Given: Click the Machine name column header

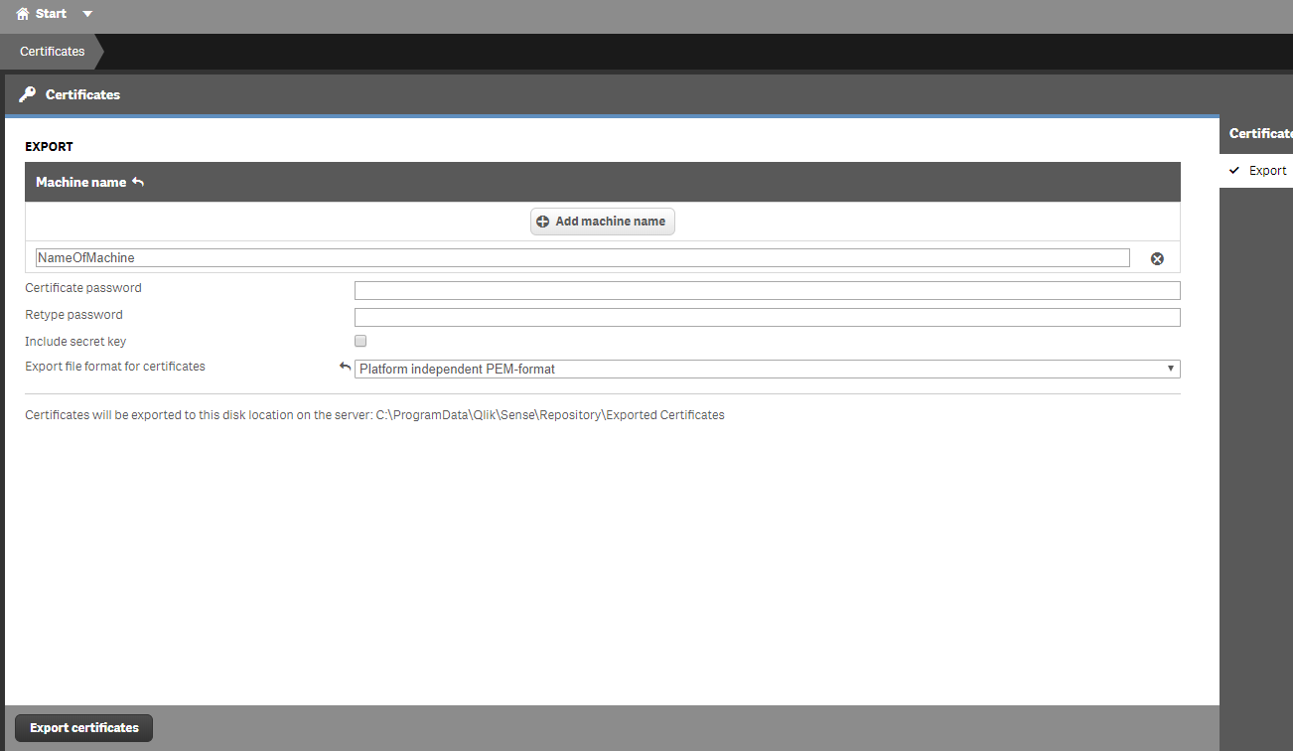Looking at the screenshot, I should click(81, 183).
